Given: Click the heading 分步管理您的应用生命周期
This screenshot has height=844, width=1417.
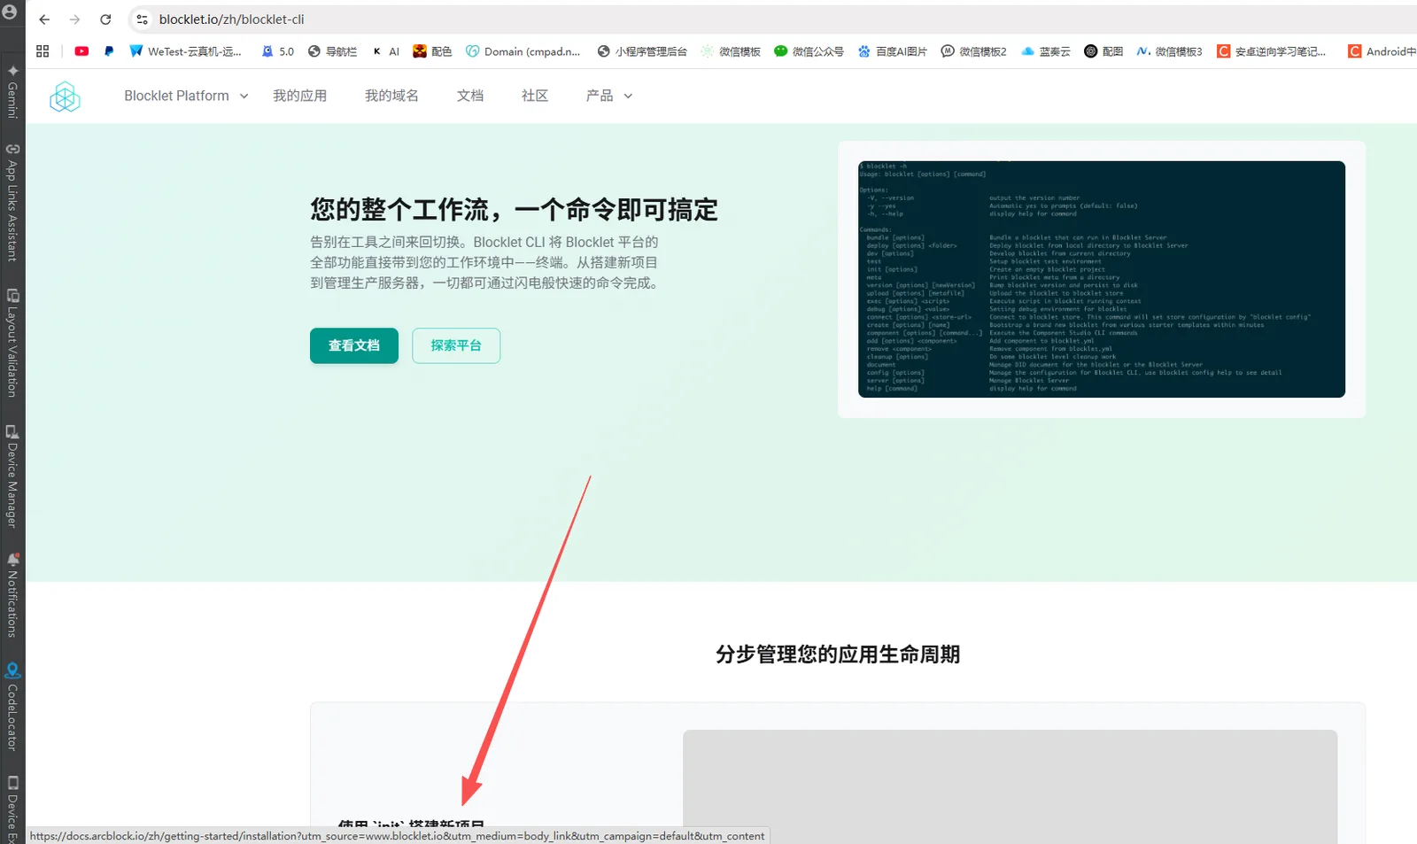Looking at the screenshot, I should [x=838, y=654].
